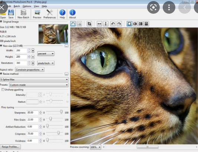The height and width of the screenshot is (152, 198).
Task: Click the Width stepper arrows
Action: [29, 51]
